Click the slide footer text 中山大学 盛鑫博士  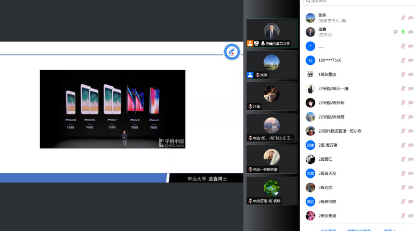point(207,179)
